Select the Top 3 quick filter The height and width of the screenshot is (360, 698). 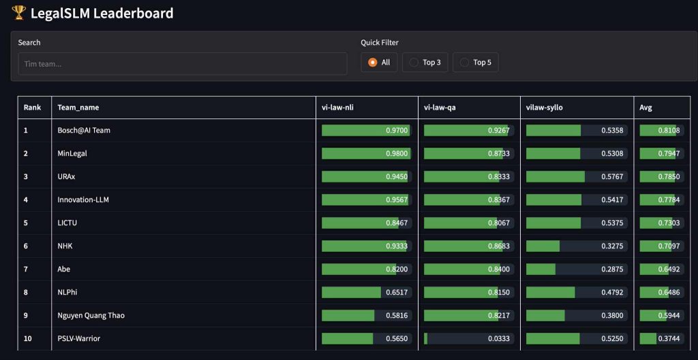pos(424,63)
